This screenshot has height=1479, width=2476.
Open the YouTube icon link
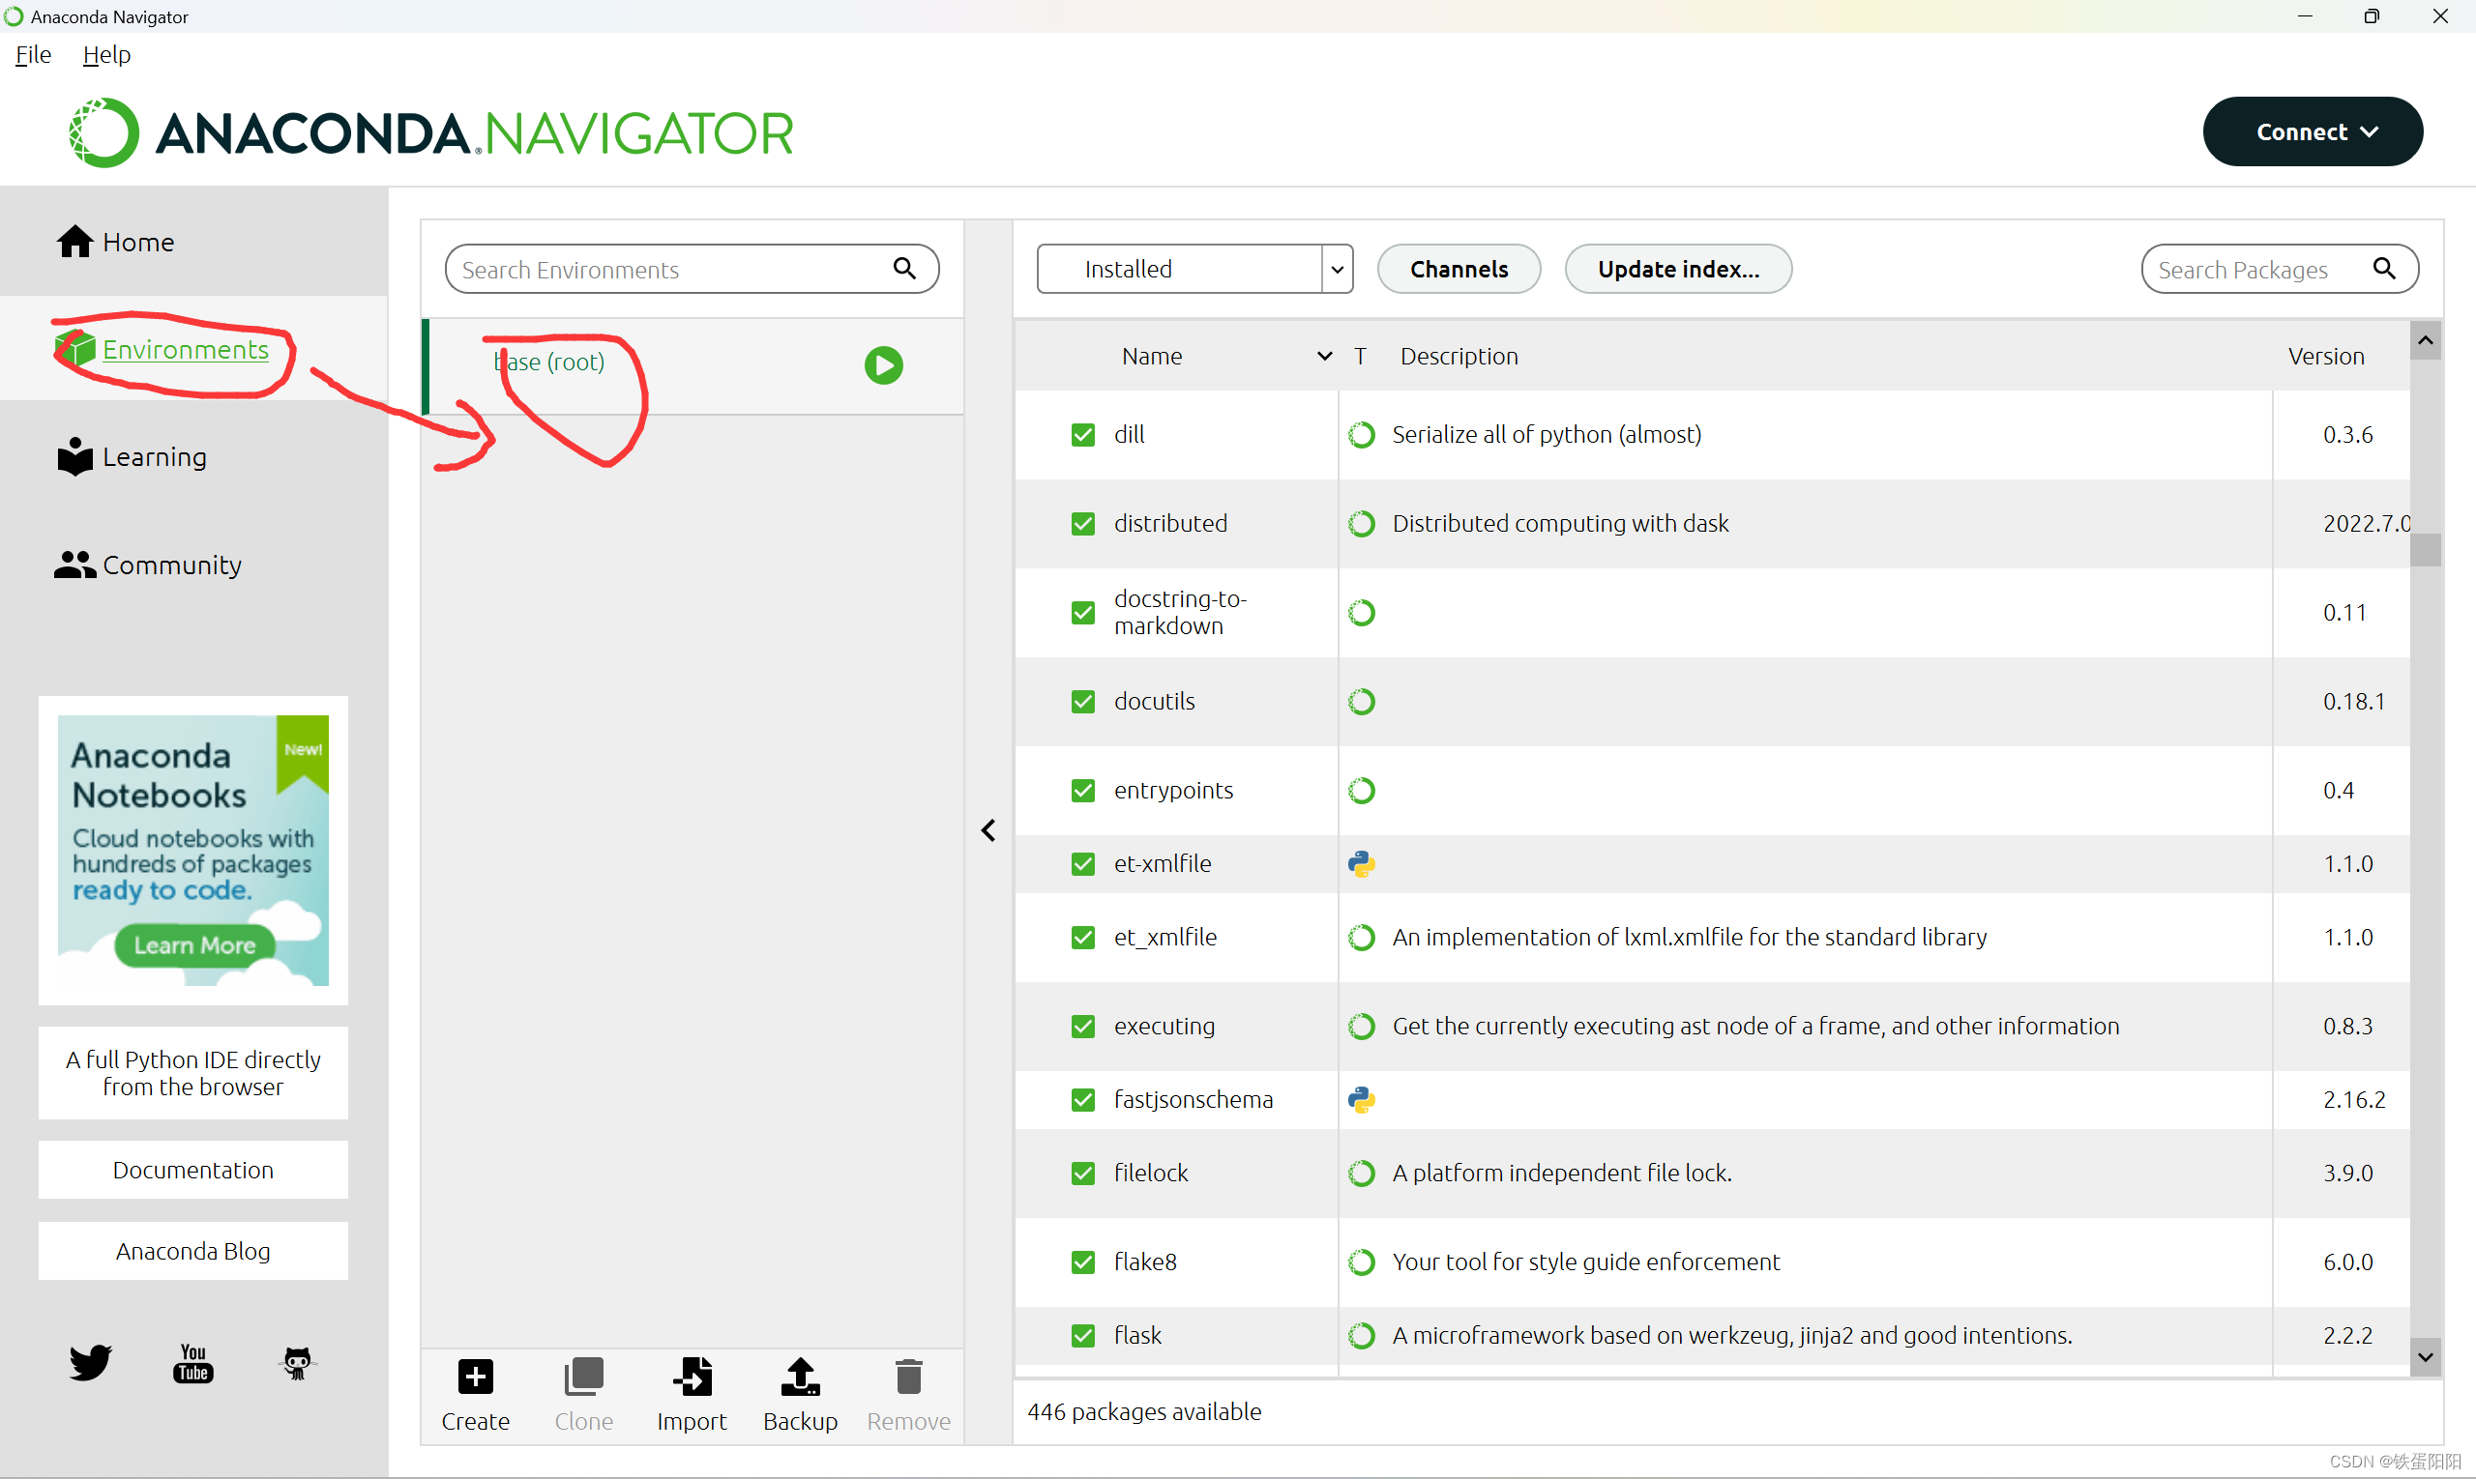[x=193, y=1362]
